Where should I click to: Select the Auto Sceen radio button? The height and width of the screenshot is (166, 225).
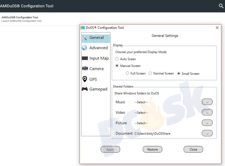pos(117,59)
